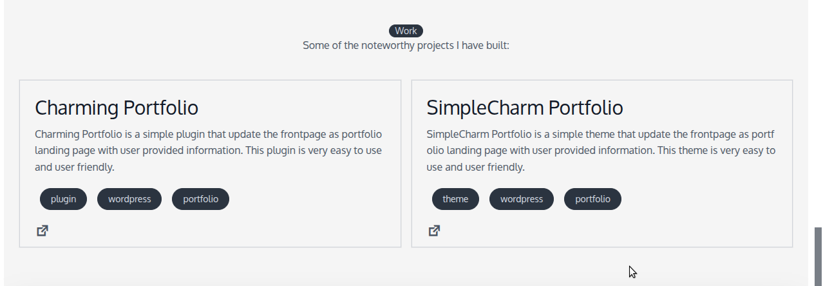Click the plugin tag pill
Image resolution: width=823 pixels, height=286 pixels.
64,199
